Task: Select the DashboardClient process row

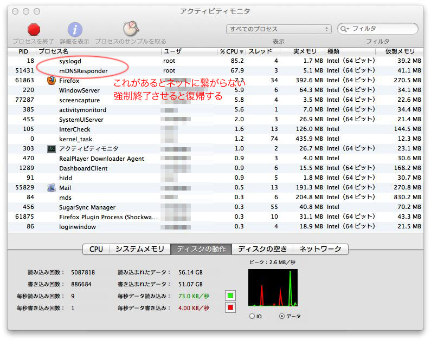Action: pos(216,168)
